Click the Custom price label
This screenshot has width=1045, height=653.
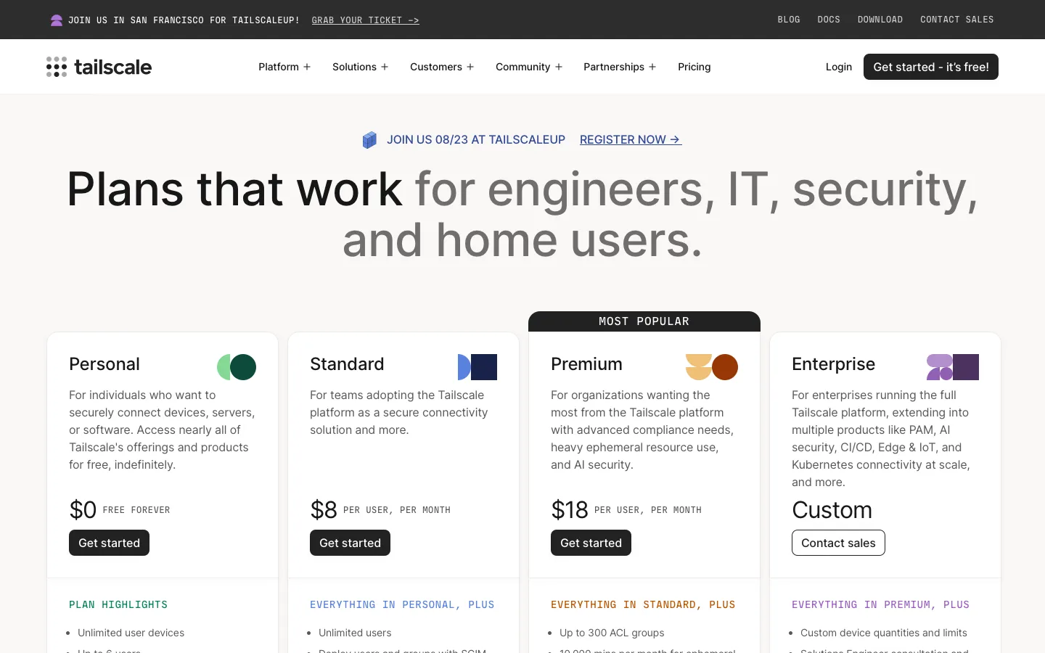[x=832, y=510]
